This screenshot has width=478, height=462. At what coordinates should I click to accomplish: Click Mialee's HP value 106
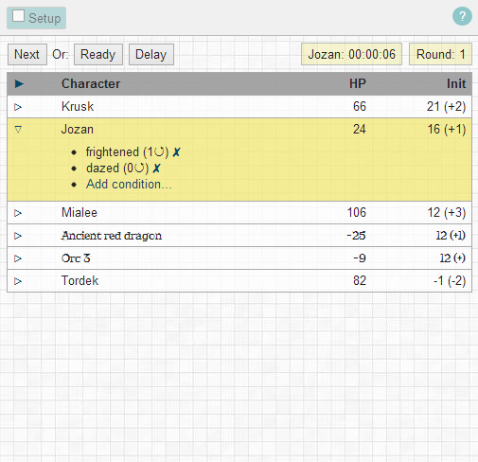click(357, 212)
